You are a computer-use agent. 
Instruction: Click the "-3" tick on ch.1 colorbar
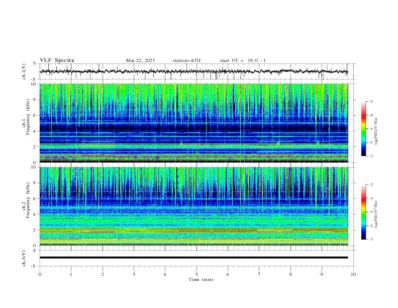click(371, 101)
